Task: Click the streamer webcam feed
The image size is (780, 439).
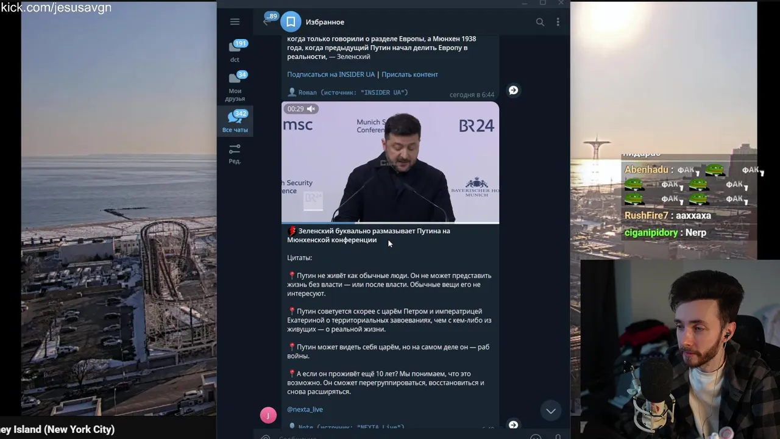Action: point(680,349)
